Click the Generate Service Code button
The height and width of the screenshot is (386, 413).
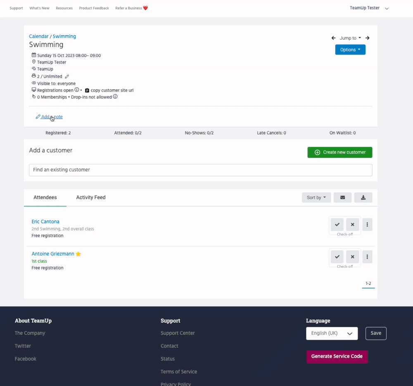pyautogui.click(x=337, y=356)
